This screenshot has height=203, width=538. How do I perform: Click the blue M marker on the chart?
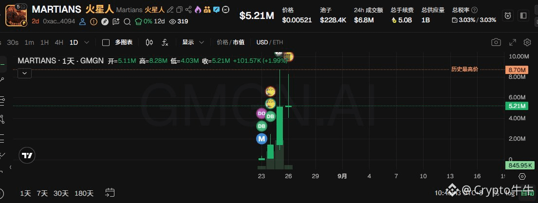pyautogui.click(x=262, y=139)
